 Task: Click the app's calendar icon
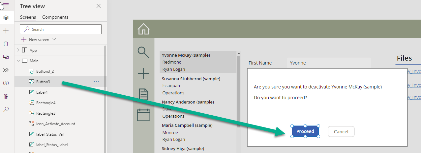tap(143, 115)
